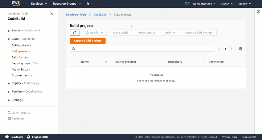Viewport: 262px width, 140px height.
Task: Open Resource Groups dropdown
Action: click(67, 4)
